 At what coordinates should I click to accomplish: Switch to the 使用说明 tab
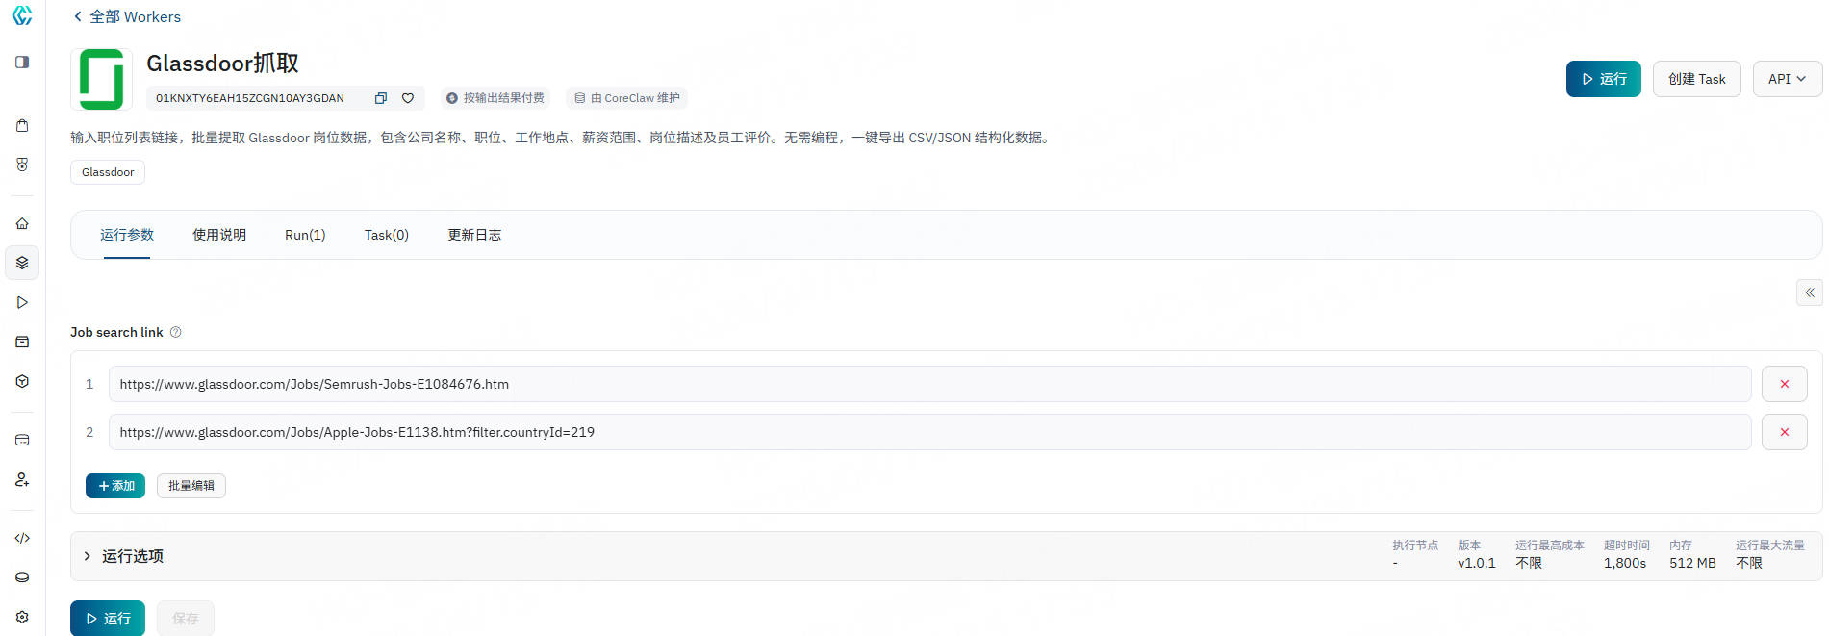click(219, 235)
